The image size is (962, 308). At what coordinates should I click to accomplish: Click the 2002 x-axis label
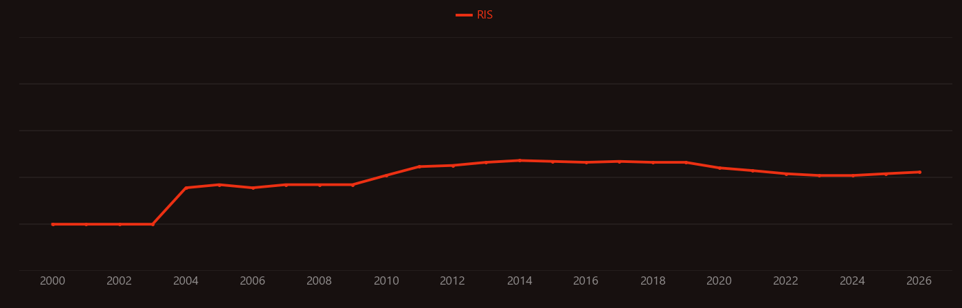click(120, 281)
